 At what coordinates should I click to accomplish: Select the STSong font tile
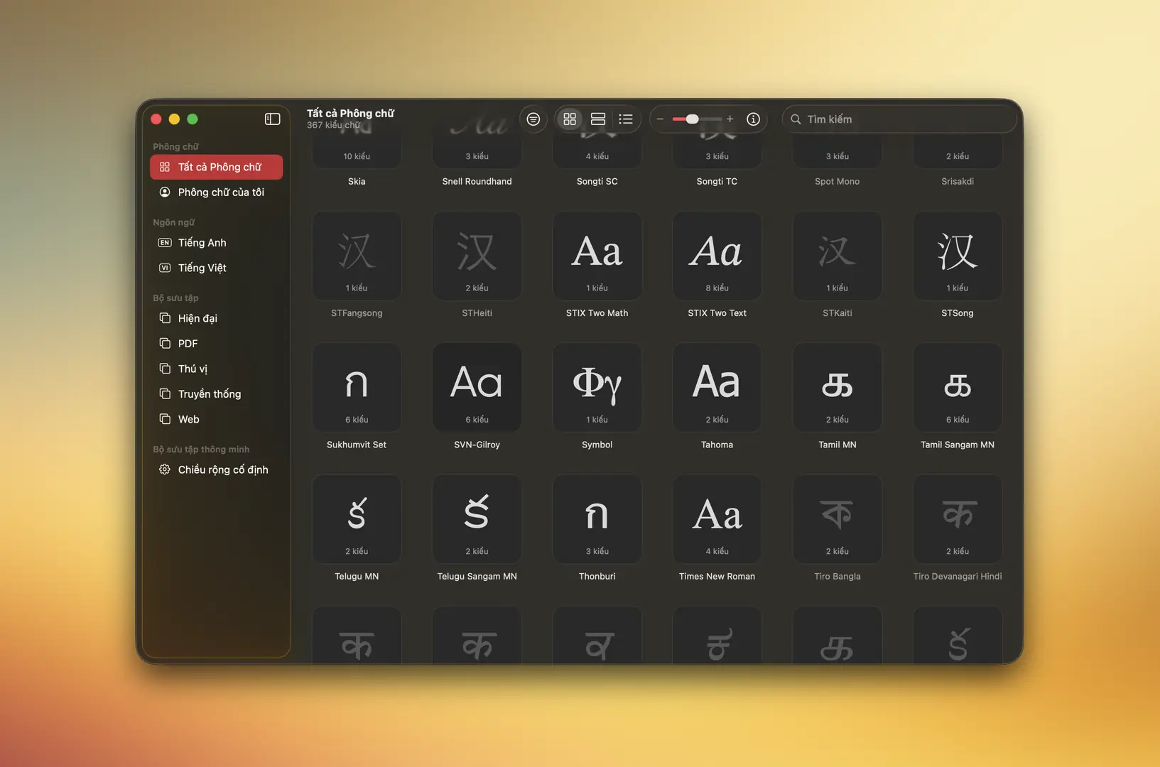[958, 256]
